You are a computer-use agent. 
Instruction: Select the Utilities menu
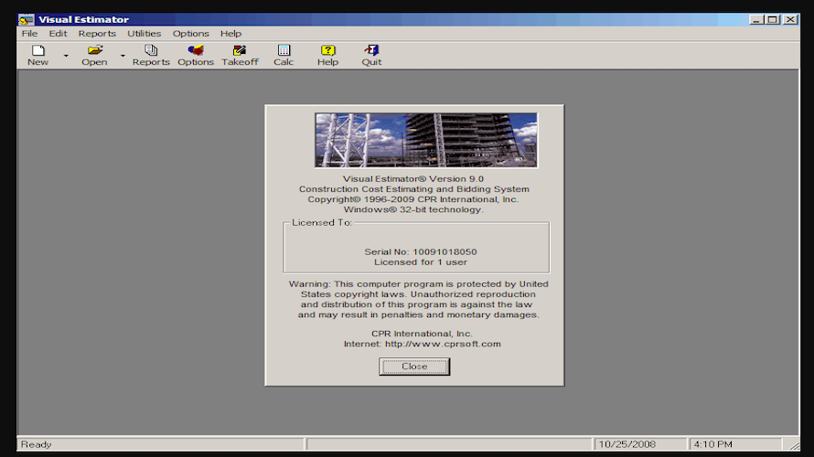(x=144, y=34)
